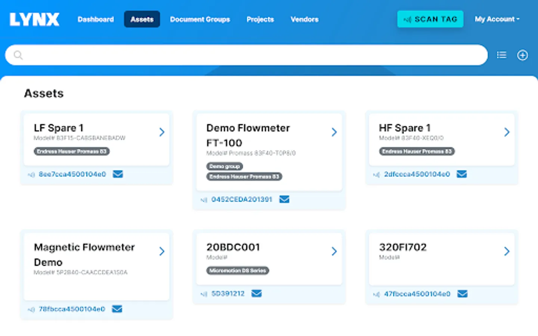This screenshot has height=336, width=538.
Task: Click the RFID tag icon beside 8ee7cca4500104e0
Action: coord(31,174)
